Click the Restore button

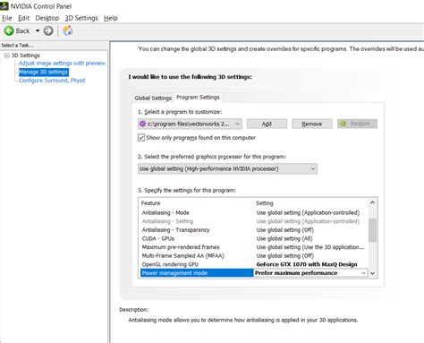(x=357, y=124)
